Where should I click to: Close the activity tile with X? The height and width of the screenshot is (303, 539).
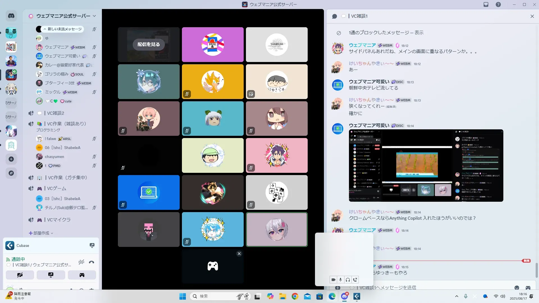pos(239,254)
